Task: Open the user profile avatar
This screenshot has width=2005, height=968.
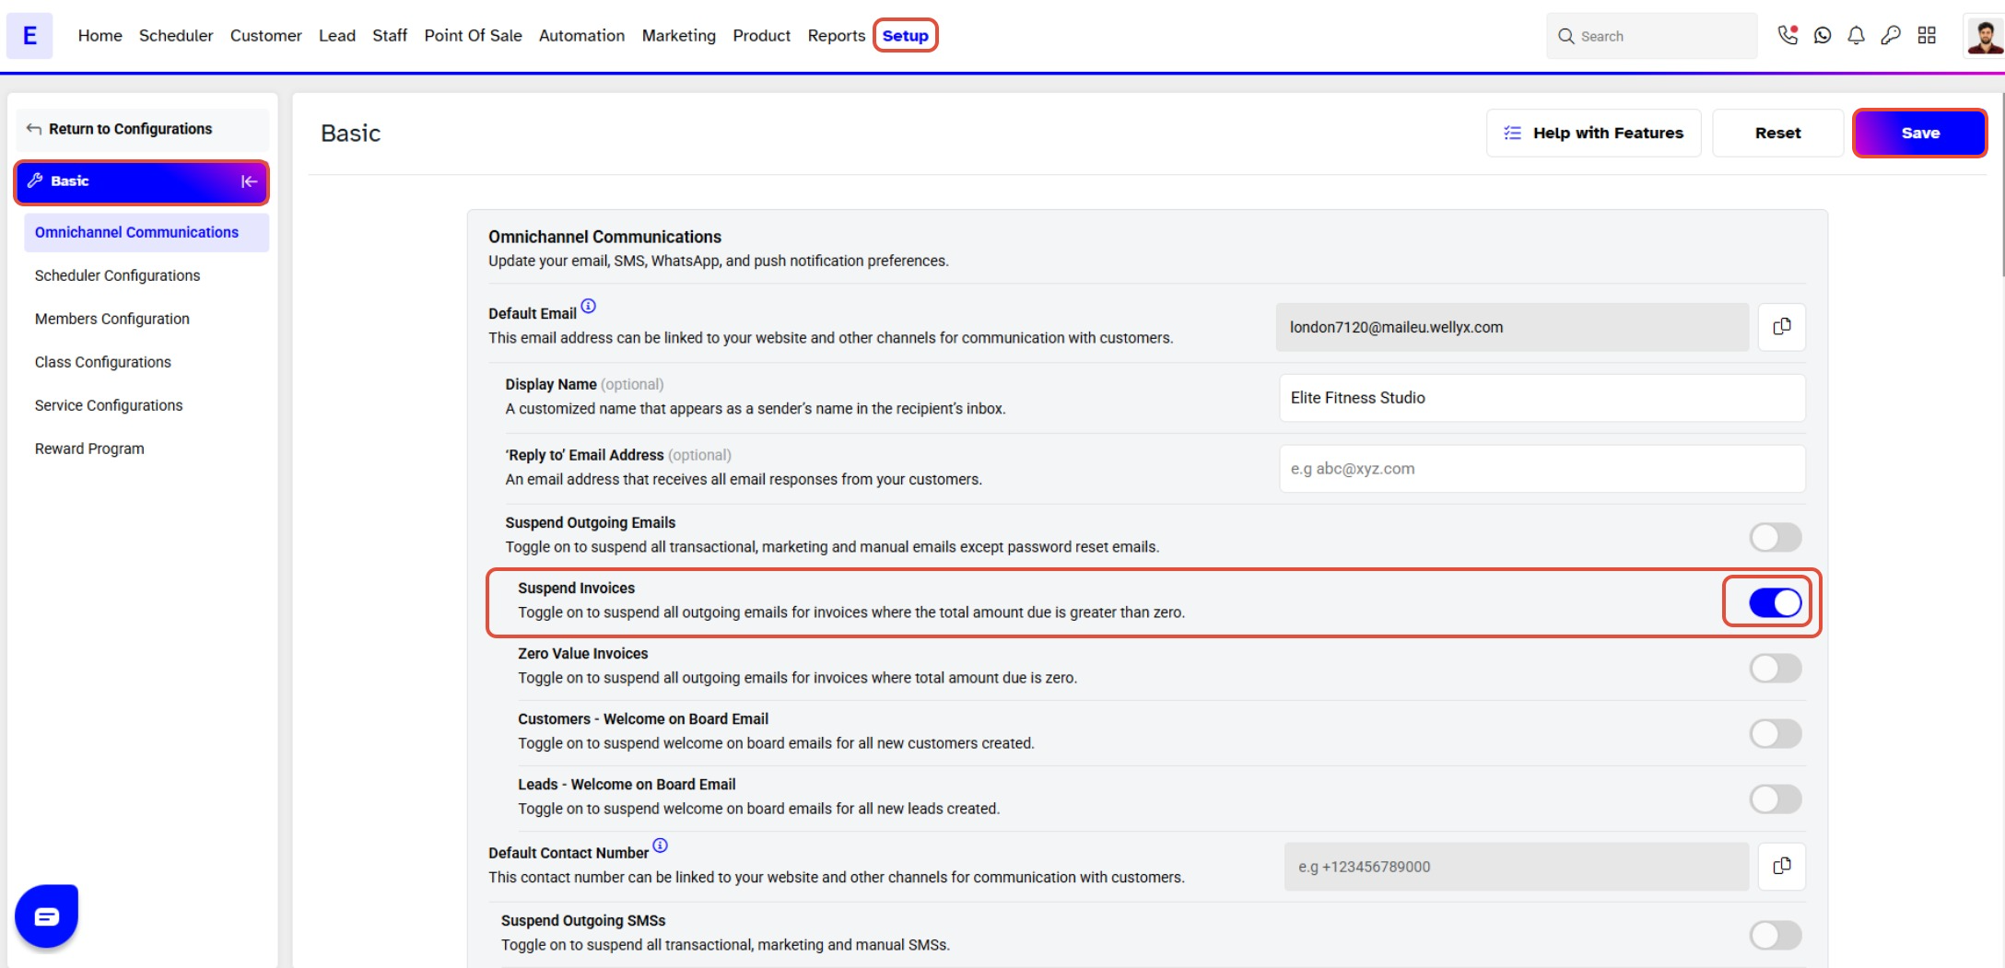Action: point(1984,36)
